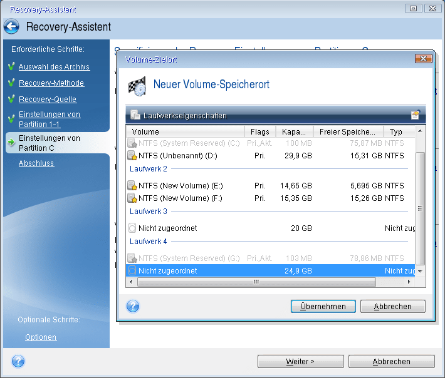This screenshot has height=378, width=445.
Task: Open help icon in Volume-Zielort dialog
Action: (x=133, y=306)
